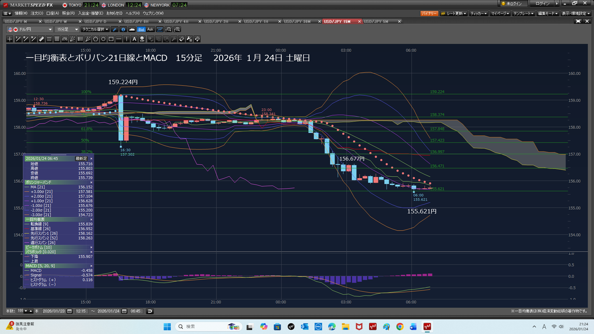Select the crosshair cursor tool
This screenshot has height=334, width=594.
pyautogui.click(x=10, y=39)
